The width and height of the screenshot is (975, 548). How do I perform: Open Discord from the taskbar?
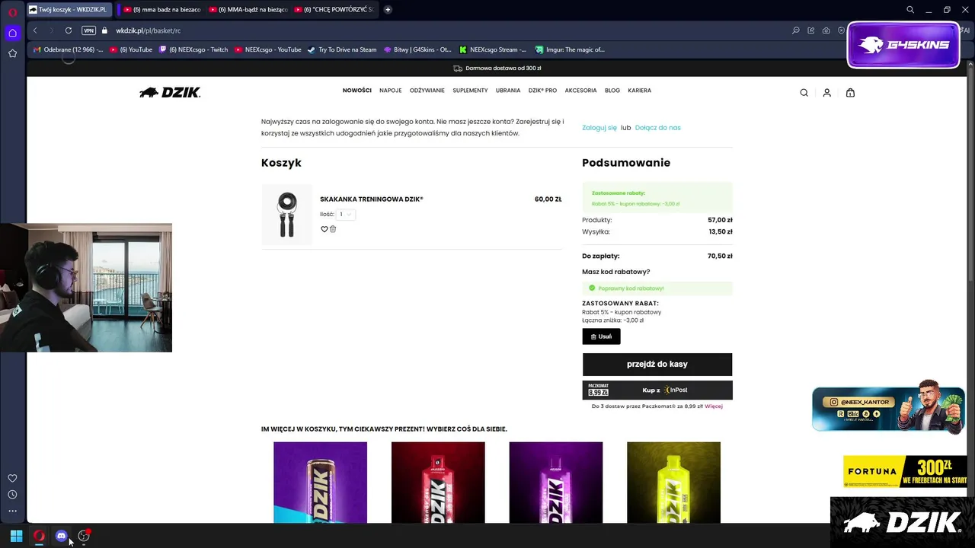62,536
